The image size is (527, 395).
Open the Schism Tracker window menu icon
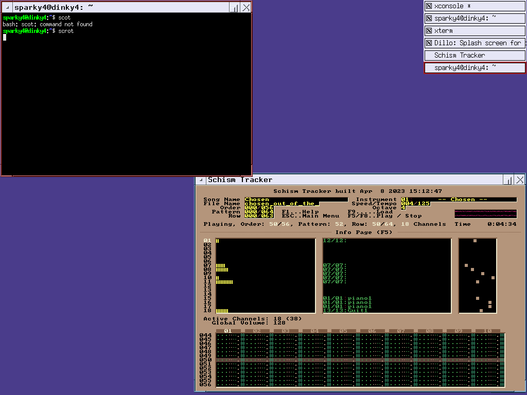[201, 180]
